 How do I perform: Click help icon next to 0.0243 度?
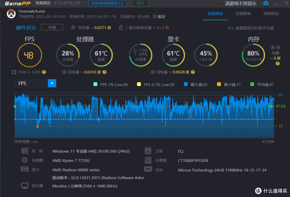(x=104, y=72)
